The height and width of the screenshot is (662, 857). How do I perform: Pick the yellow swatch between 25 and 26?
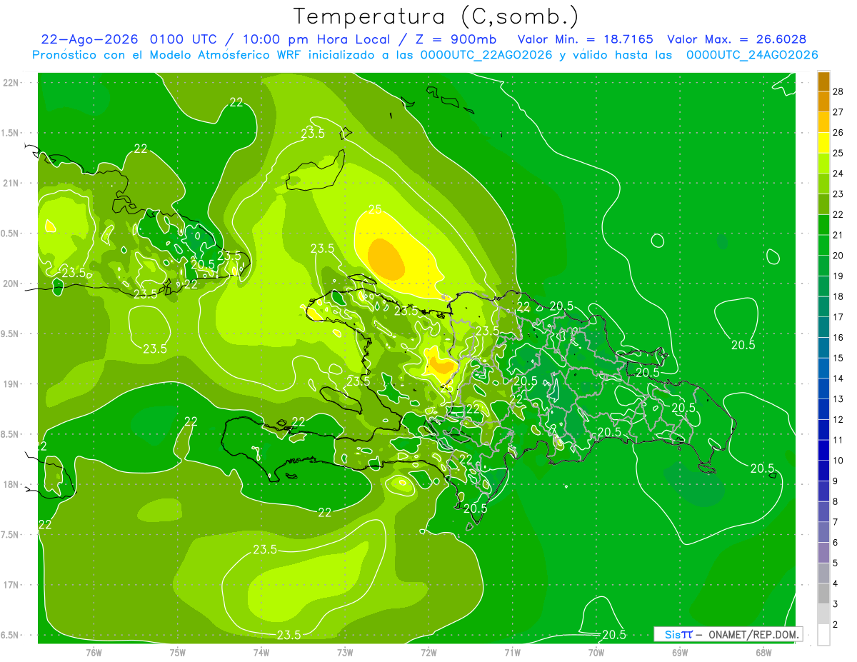pos(823,143)
